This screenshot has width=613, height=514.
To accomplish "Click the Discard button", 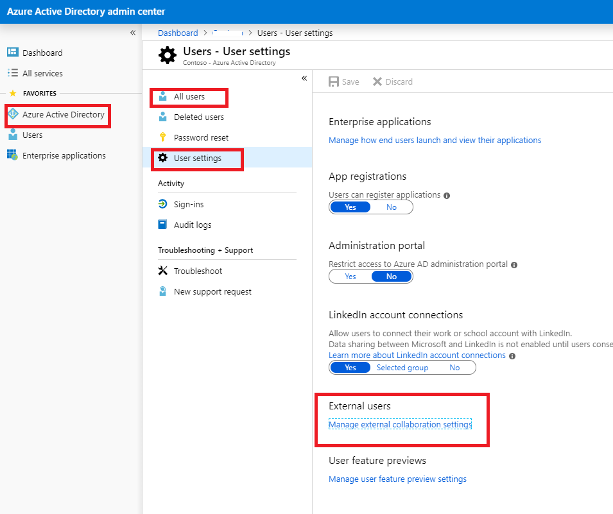I will pos(392,81).
